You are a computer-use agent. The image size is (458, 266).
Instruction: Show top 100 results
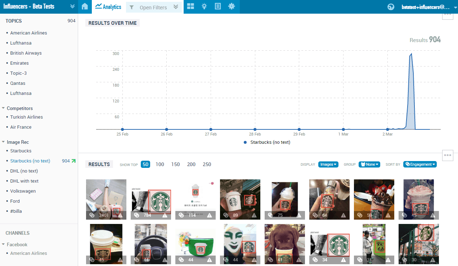160,164
